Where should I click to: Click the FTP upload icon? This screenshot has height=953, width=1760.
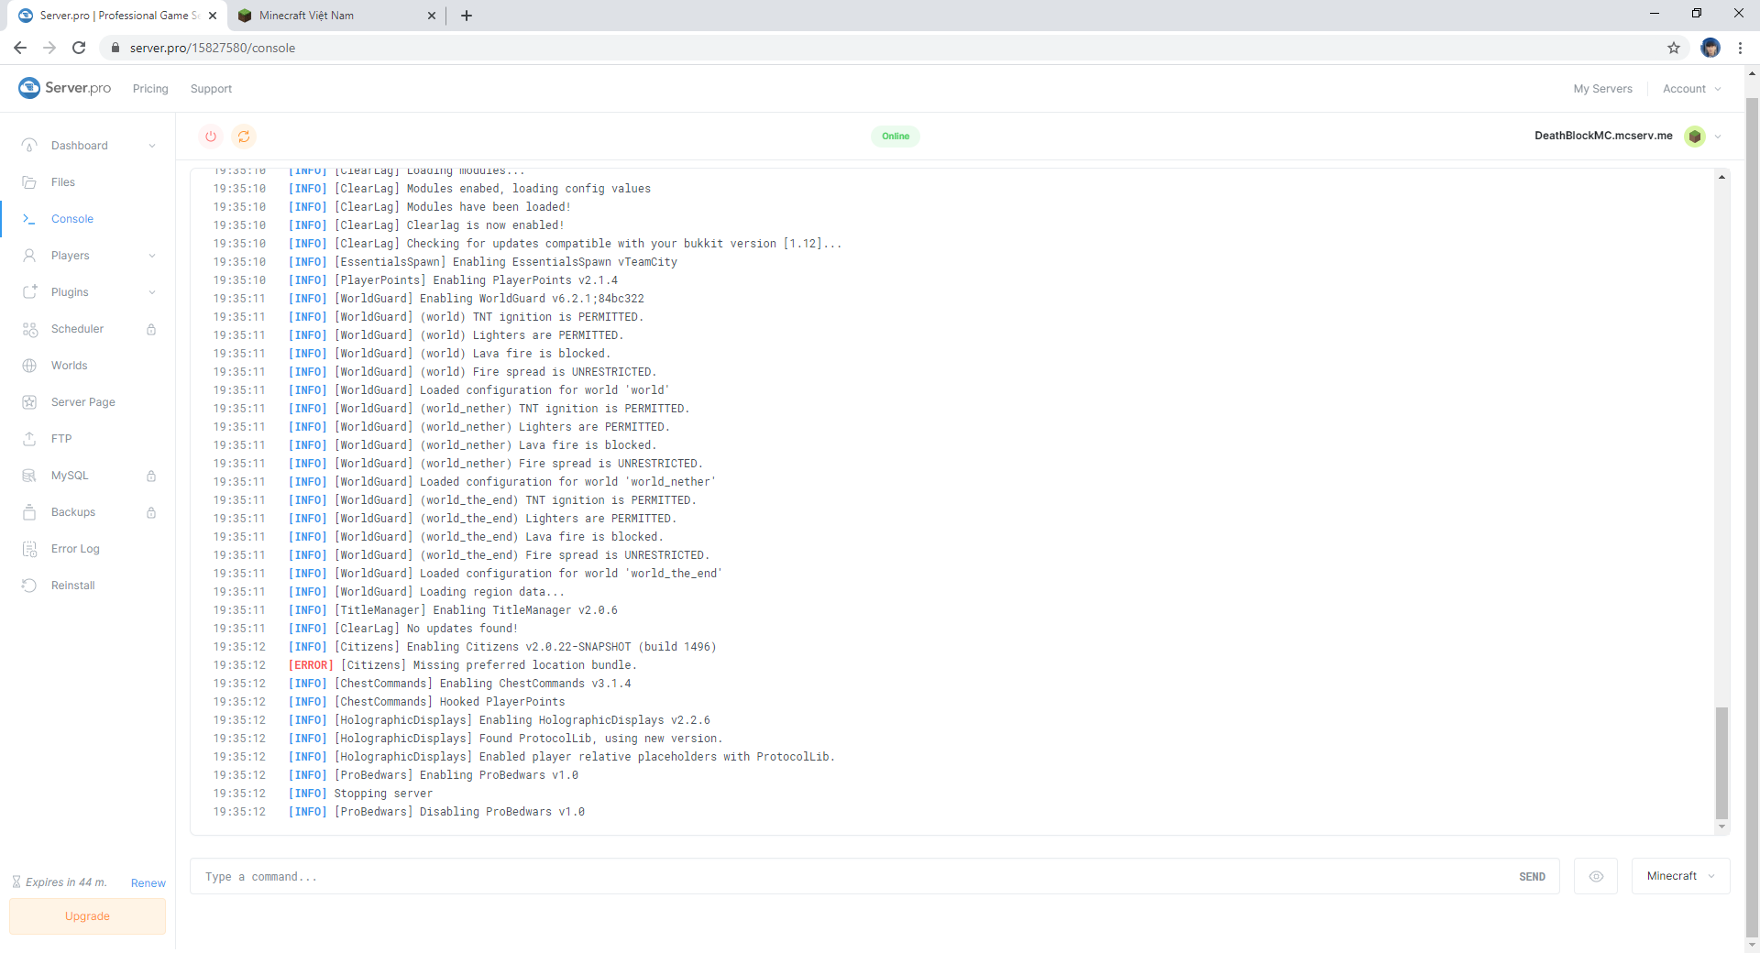click(x=29, y=439)
